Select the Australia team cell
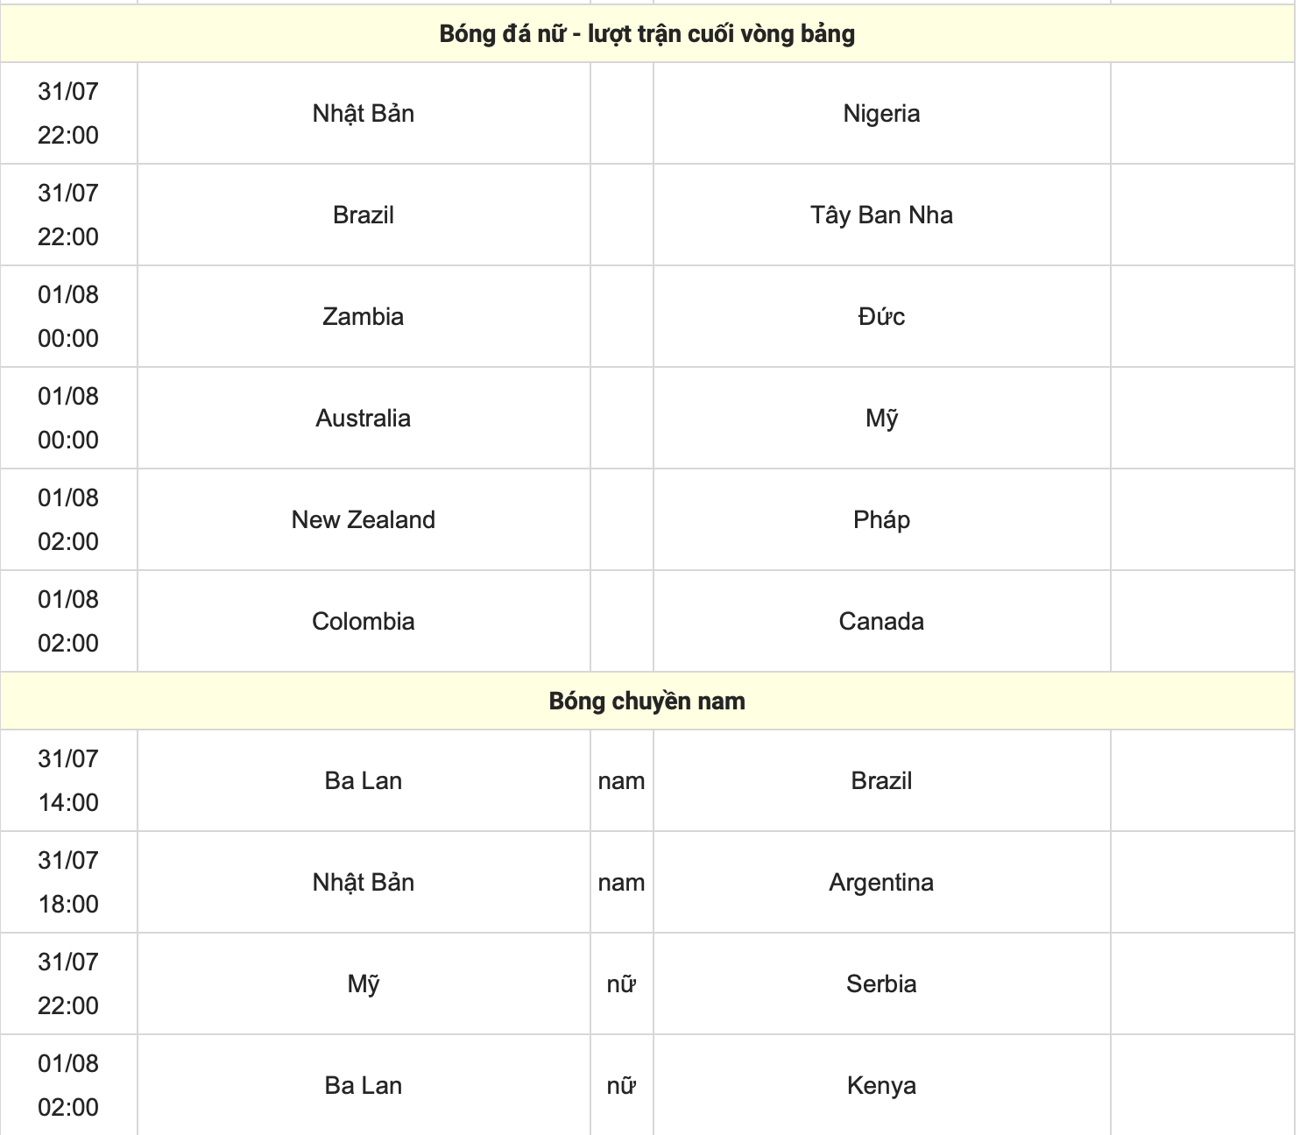The width and height of the screenshot is (1300, 1135). (x=364, y=418)
